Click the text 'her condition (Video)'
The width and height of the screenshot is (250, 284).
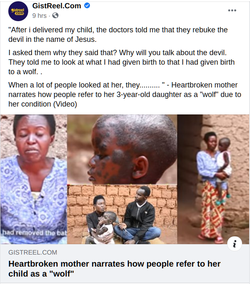point(43,104)
